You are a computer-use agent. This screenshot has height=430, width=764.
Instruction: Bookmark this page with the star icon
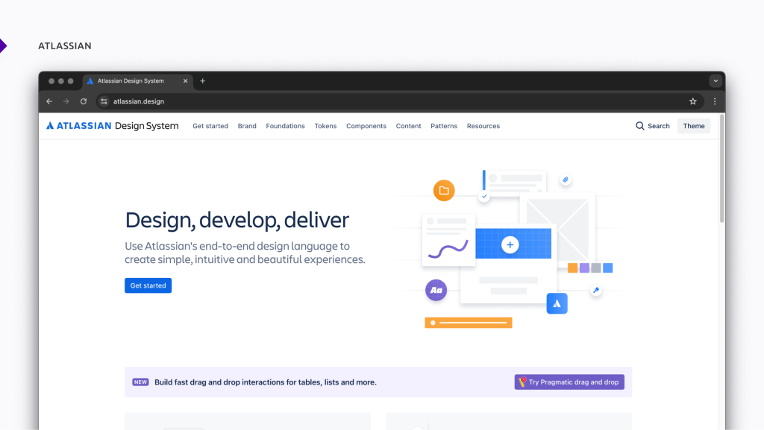pyautogui.click(x=693, y=101)
